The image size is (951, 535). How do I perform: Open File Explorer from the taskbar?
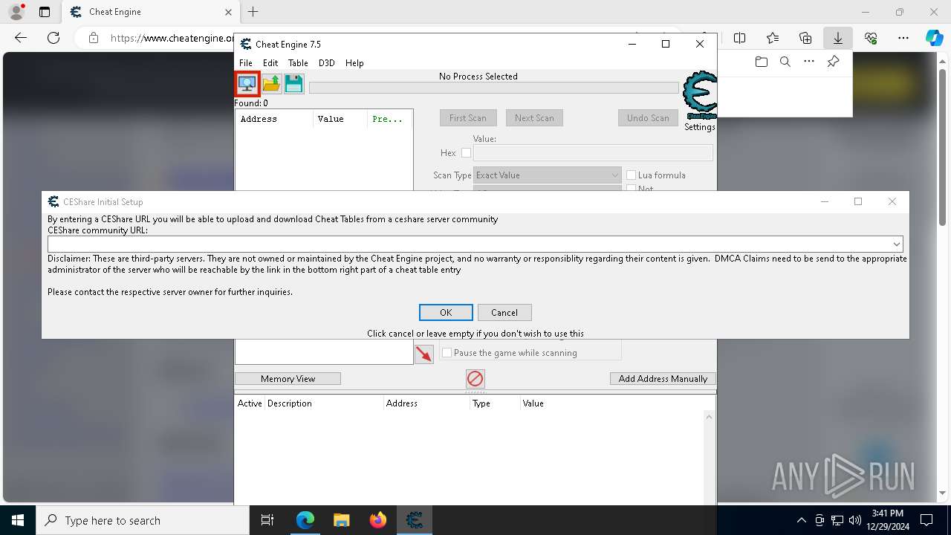click(341, 520)
